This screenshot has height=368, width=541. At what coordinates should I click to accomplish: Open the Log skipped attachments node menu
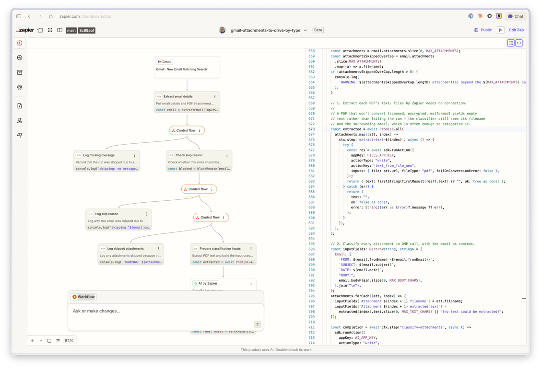[159, 248]
